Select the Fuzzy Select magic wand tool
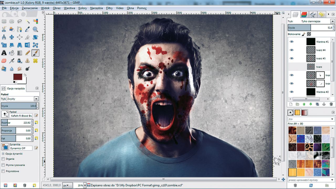Screen dimensions: 336x189 coord(28,22)
